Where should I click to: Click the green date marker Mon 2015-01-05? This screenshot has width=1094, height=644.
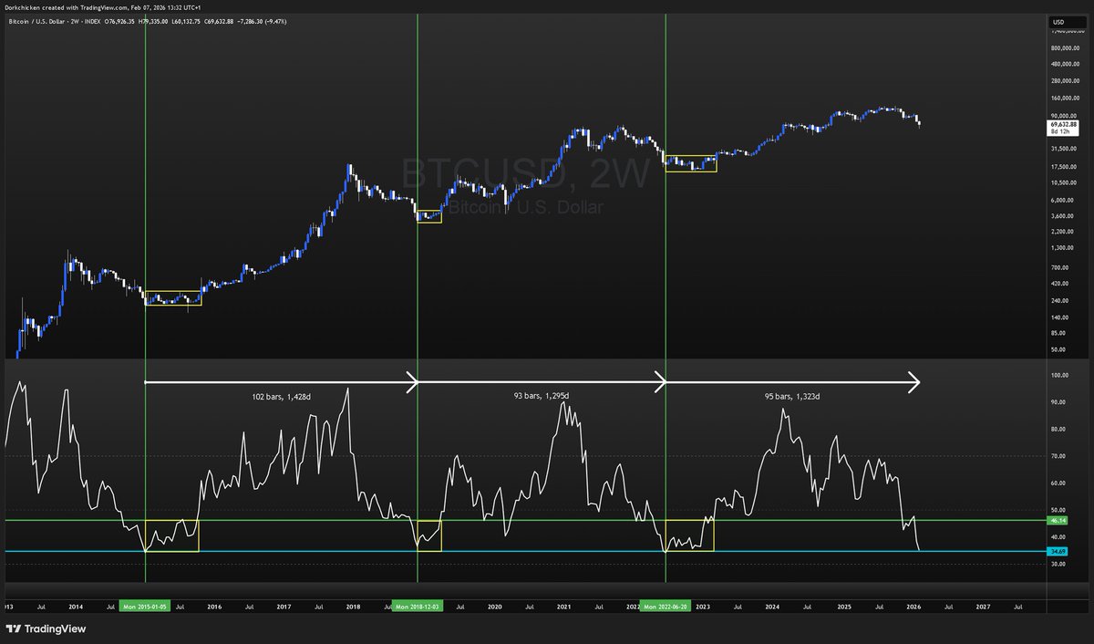(x=145, y=606)
